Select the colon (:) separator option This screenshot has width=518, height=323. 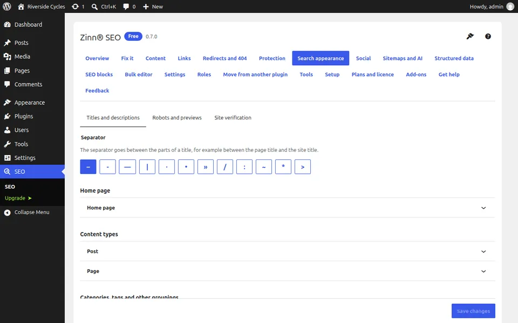pos(244,167)
